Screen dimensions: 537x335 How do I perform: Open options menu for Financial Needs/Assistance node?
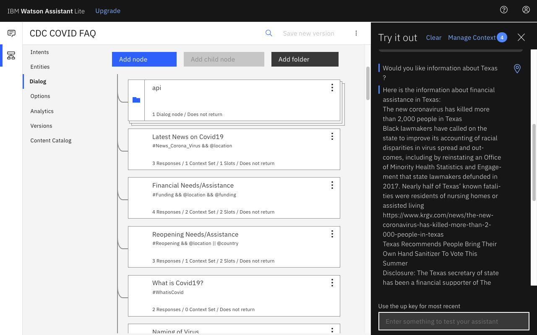332,185
